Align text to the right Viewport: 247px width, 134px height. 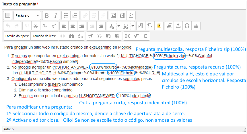click(x=81, y=26)
